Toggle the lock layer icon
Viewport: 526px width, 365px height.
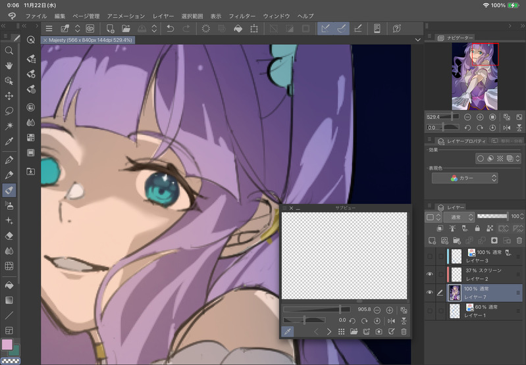click(x=477, y=228)
